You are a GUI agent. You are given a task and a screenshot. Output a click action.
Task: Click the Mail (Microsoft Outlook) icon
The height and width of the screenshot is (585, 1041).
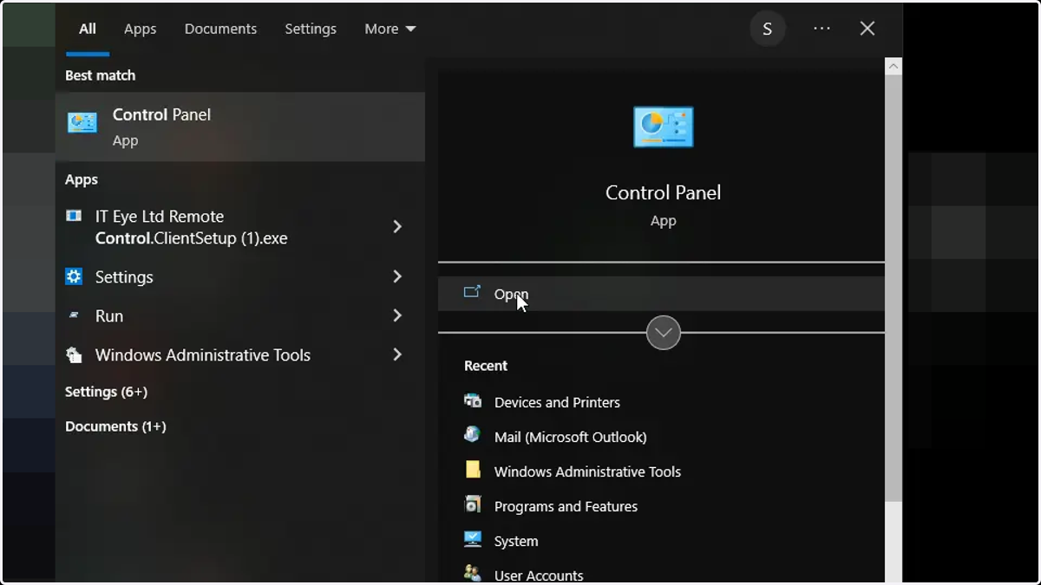[473, 435]
